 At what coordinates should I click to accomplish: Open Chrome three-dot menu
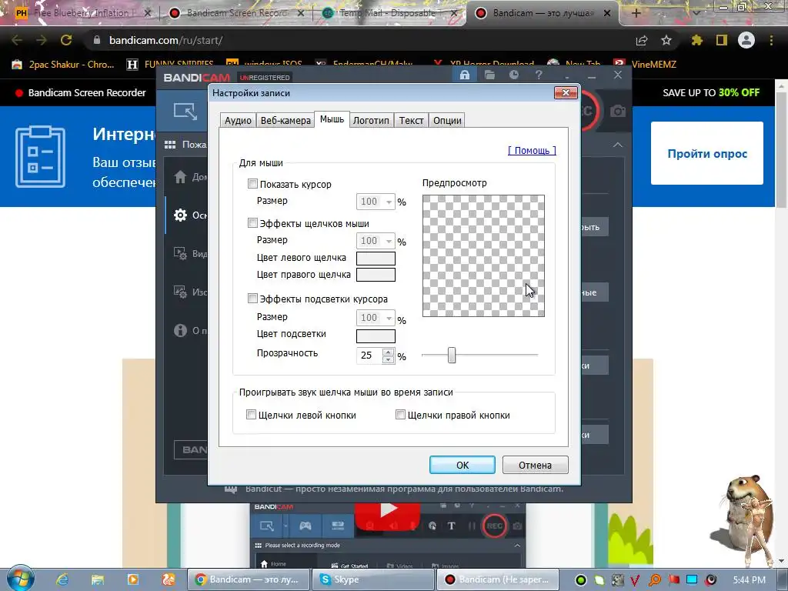click(x=771, y=40)
